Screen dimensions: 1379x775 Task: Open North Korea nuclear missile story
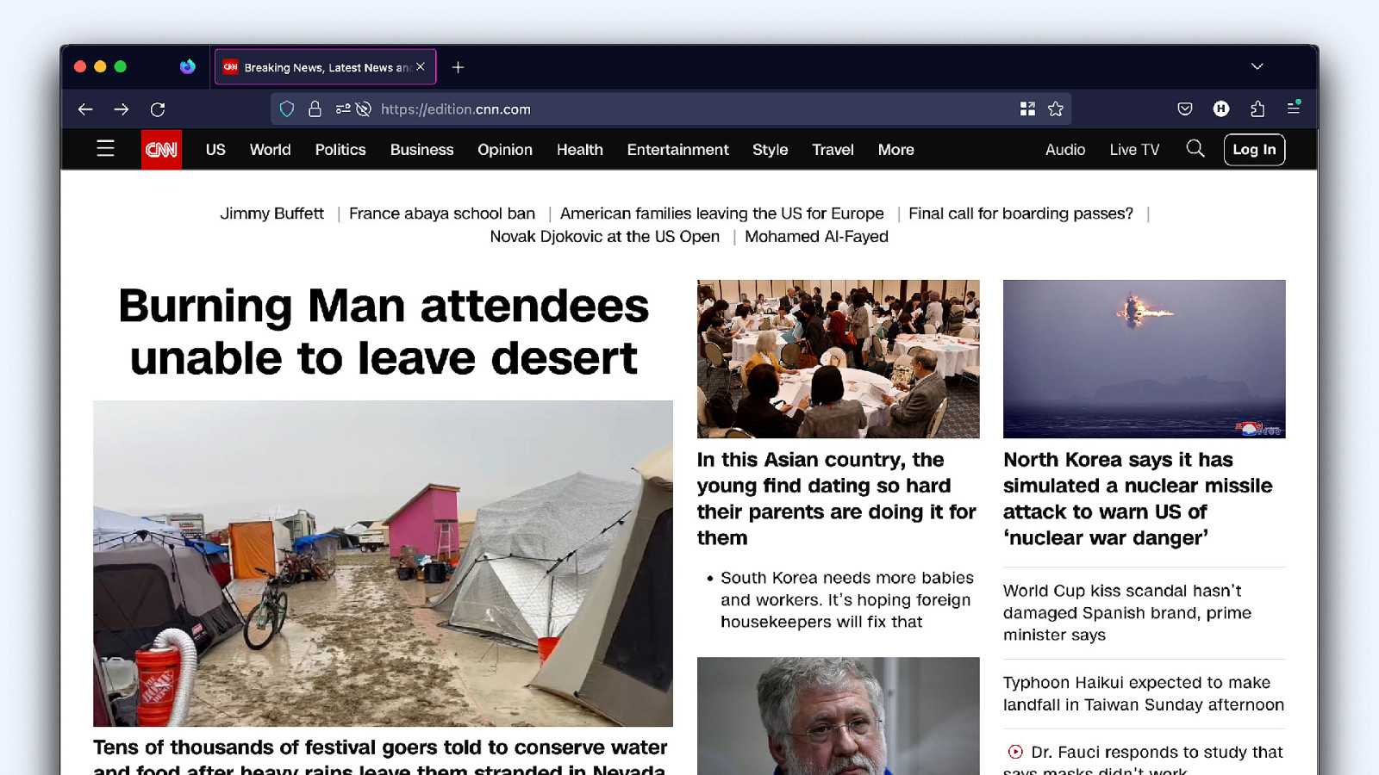1138,499
